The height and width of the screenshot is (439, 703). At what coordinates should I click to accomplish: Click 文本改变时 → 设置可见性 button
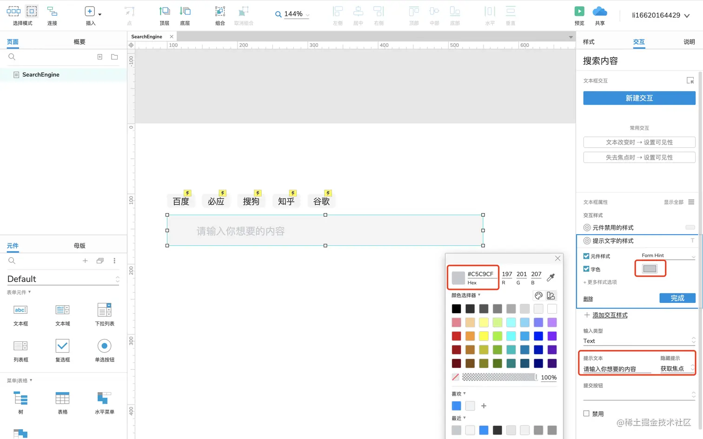click(x=639, y=142)
